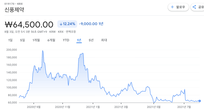Show the 최대 maximum range tab
Image resolution: width=204 pixels, height=110 pixels.
click(104, 40)
